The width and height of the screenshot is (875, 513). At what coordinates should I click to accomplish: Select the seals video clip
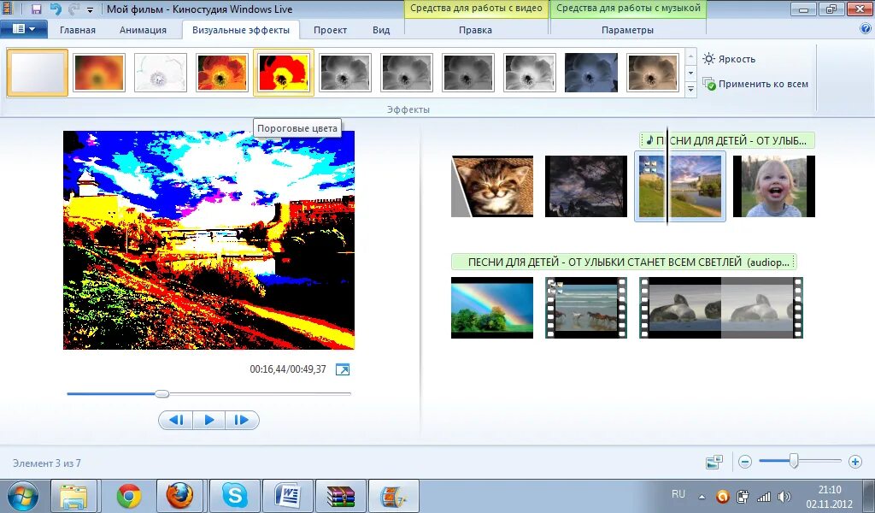pyautogui.click(x=721, y=308)
